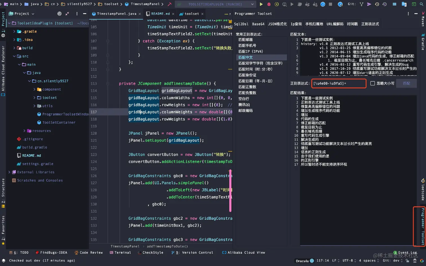Show hidden editor tabs list
The width and height of the screenshot is (426, 266).
228,14
